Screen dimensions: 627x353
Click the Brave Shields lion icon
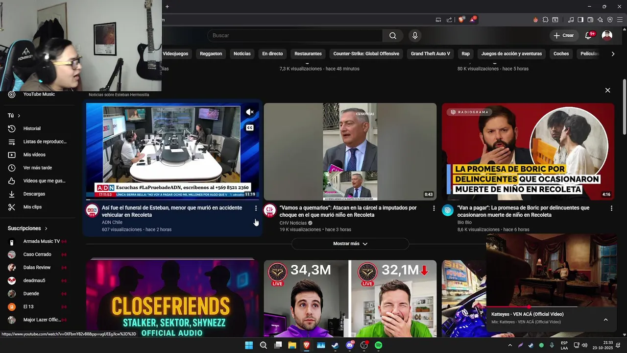461,20
